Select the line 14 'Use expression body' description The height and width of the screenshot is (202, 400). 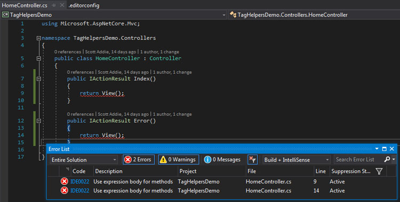coord(133,191)
